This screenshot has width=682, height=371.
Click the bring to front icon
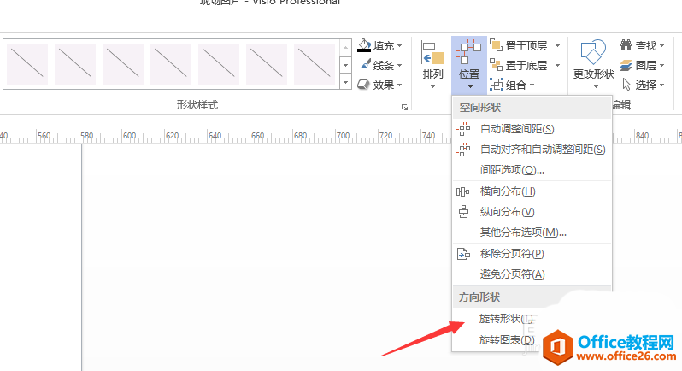(x=496, y=44)
